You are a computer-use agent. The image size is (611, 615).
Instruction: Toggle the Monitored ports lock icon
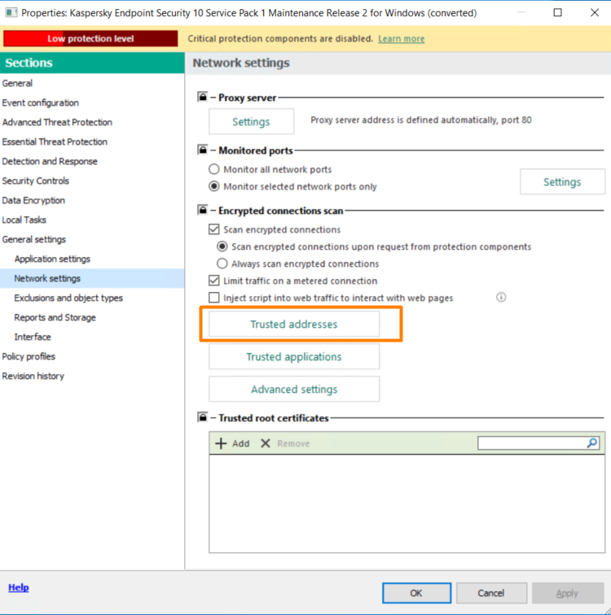tap(202, 150)
